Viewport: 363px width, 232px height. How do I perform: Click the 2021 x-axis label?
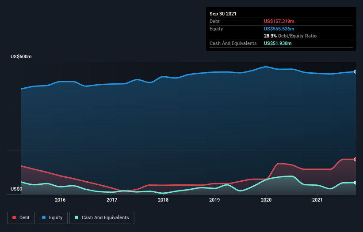(317, 200)
